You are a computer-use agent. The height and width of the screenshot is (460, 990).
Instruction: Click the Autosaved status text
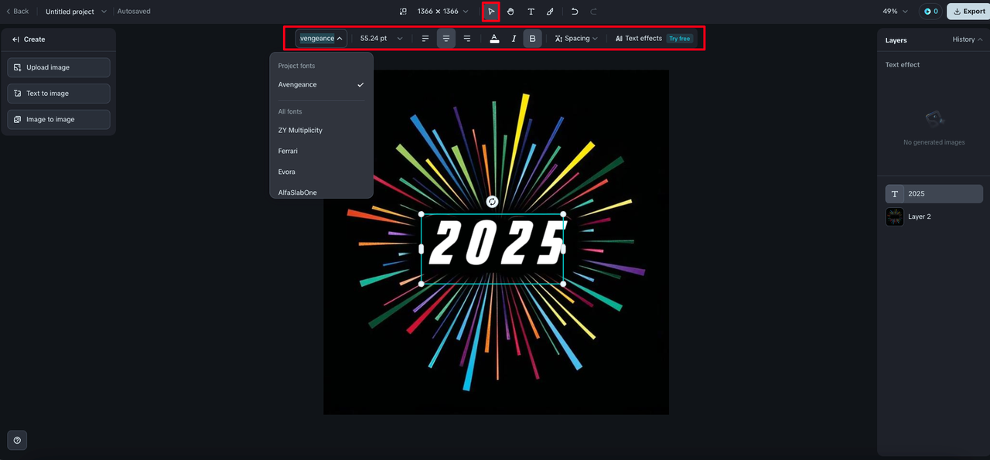tap(134, 12)
